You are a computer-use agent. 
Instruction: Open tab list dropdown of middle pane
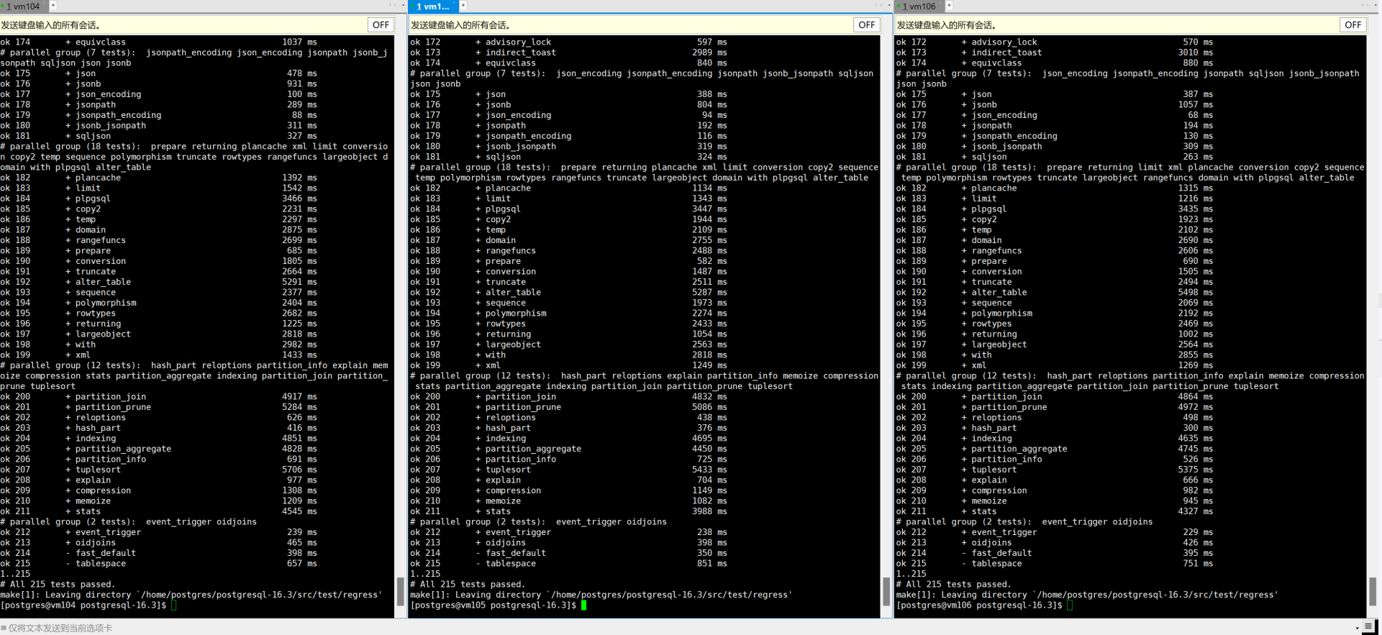[889, 6]
